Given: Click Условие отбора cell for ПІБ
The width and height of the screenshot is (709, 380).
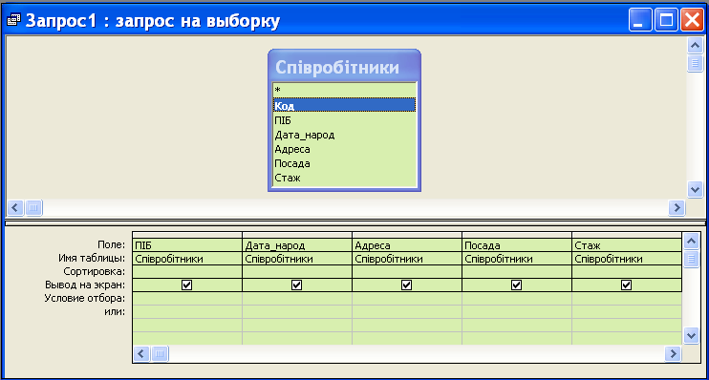Looking at the screenshot, I should pos(187,298).
